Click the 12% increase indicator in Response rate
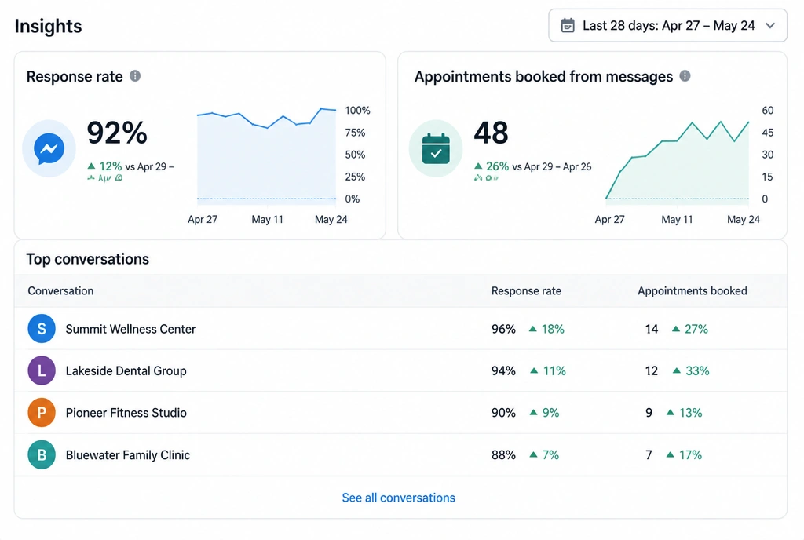The image size is (804, 540). pos(104,166)
